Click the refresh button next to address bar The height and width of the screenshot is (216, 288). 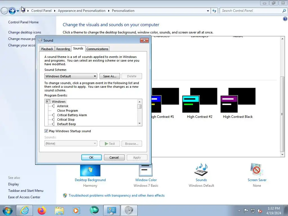point(214,11)
